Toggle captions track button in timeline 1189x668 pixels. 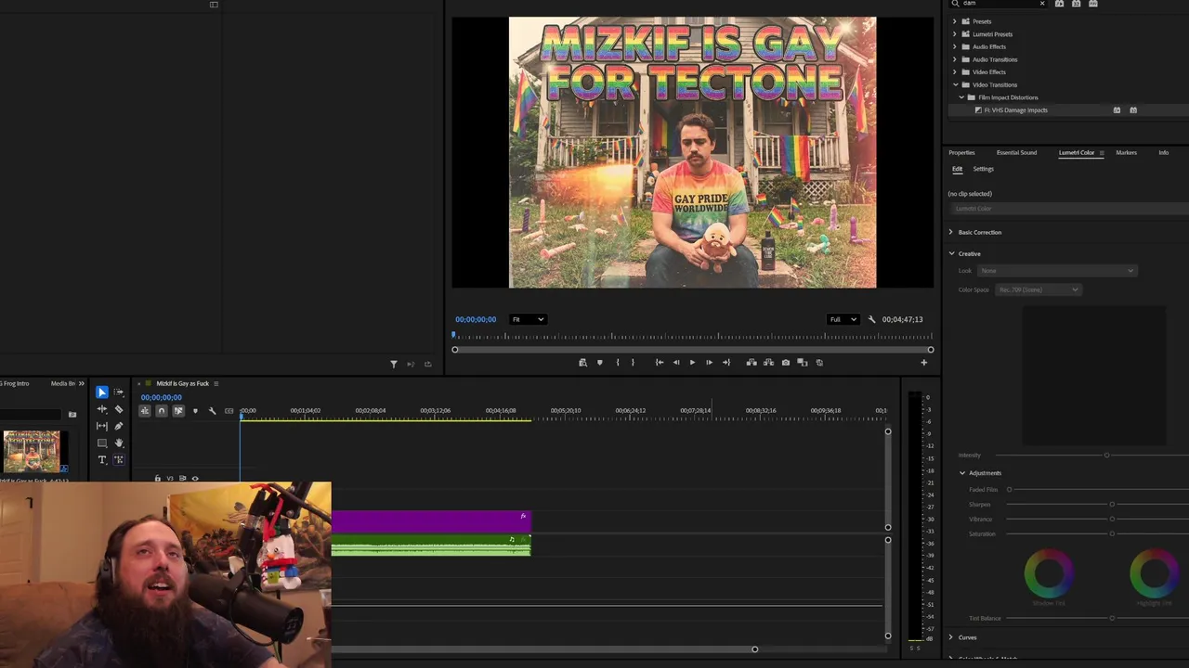(x=229, y=411)
